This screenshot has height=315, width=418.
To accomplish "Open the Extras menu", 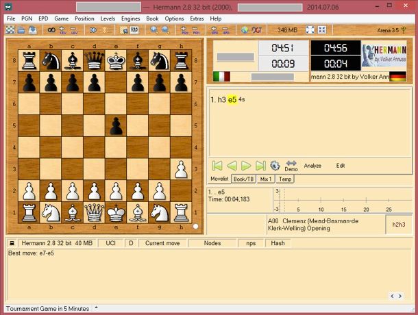I will click(x=197, y=18).
